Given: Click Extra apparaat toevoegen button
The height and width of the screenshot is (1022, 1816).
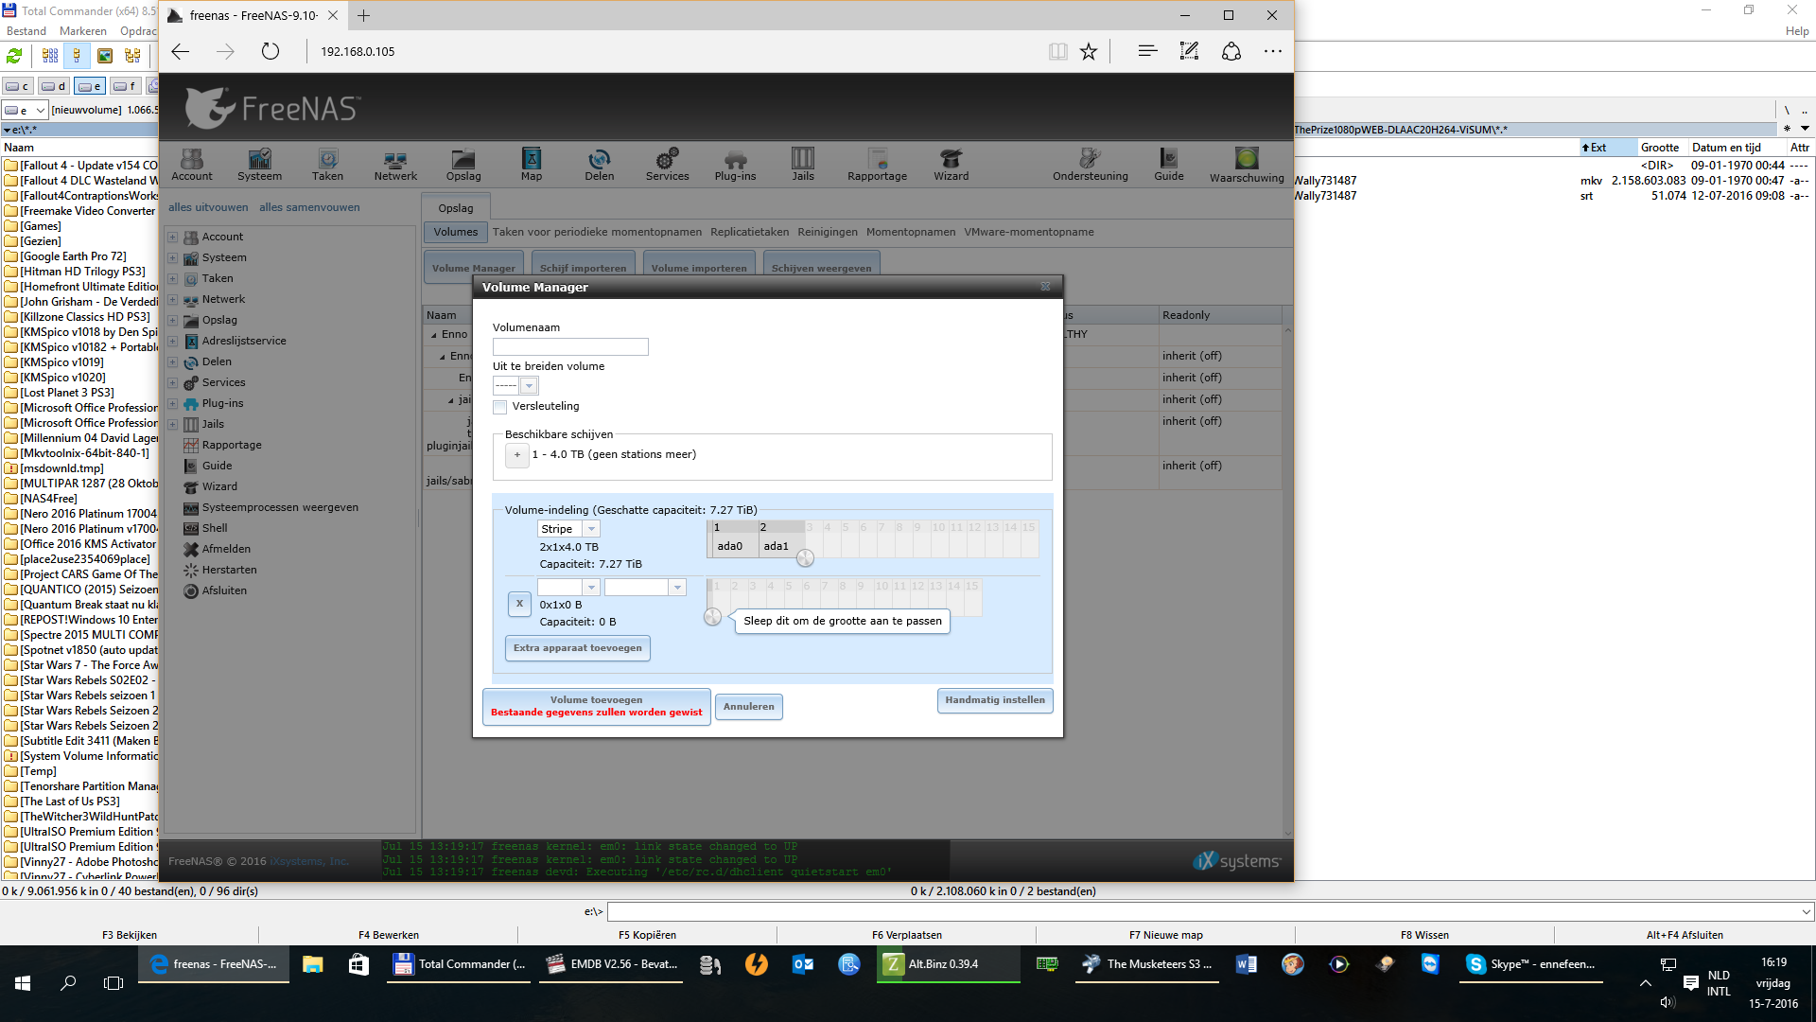Looking at the screenshot, I should pyautogui.click(x=577, y=648).
